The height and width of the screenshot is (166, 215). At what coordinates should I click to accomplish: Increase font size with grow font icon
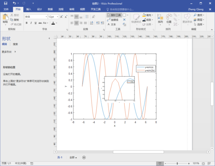61,17
